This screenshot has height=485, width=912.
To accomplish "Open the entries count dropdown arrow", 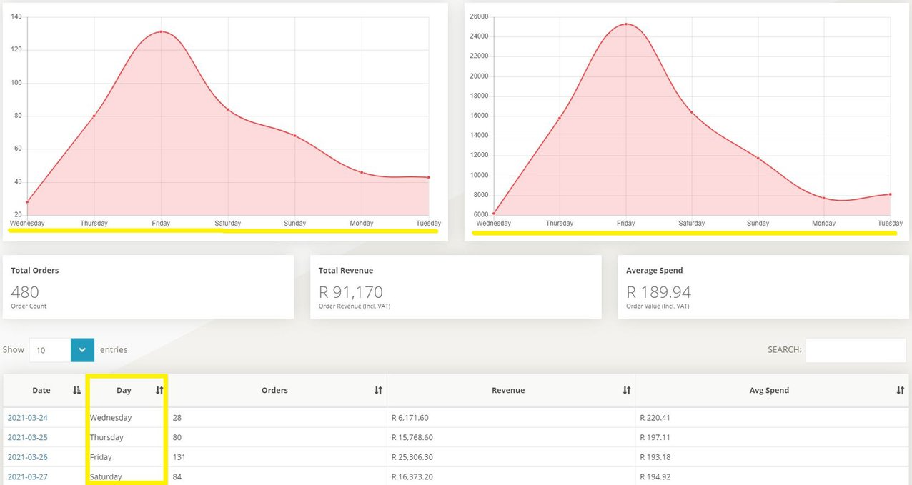I will 82,350.
